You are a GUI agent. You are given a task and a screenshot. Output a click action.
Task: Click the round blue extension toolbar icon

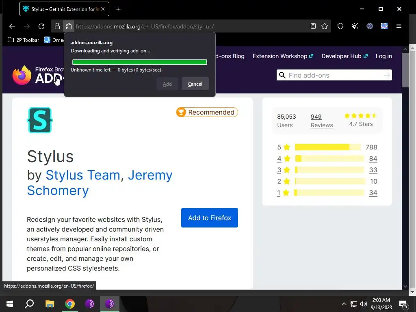(x=370, y=26)
